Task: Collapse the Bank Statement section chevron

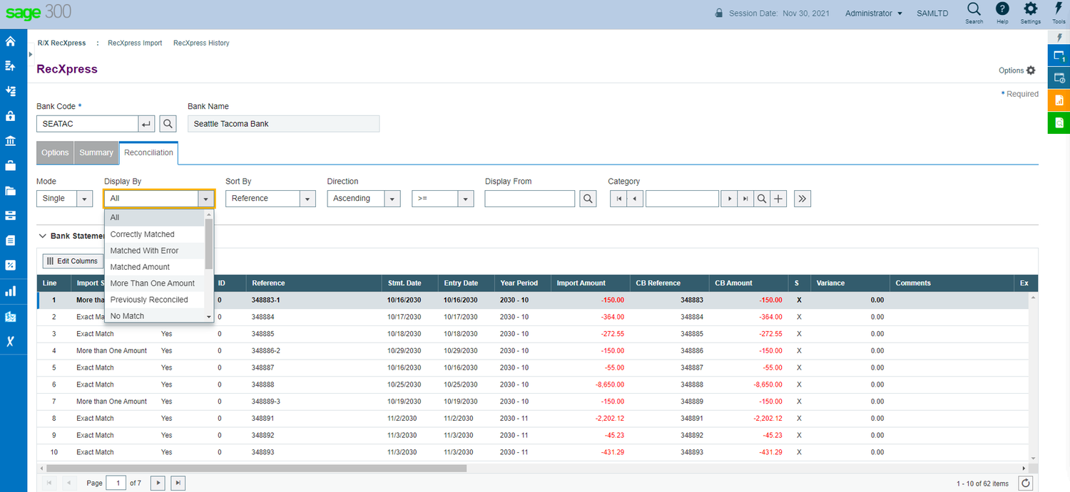Action: pyautogui.click(x=43, y=236)
